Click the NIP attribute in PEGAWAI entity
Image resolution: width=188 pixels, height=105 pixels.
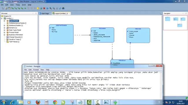tap(95, 31)
